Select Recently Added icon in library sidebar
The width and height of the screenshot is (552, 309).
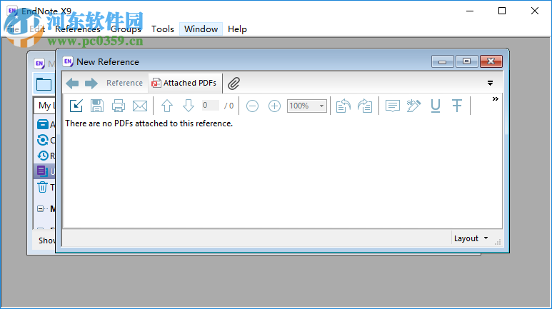43,155
